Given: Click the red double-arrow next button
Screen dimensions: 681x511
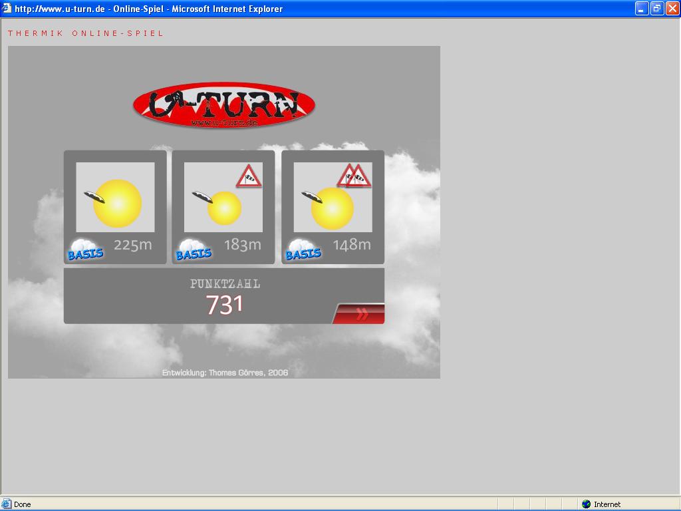Looking at the screenshot, I should (358, 313).
